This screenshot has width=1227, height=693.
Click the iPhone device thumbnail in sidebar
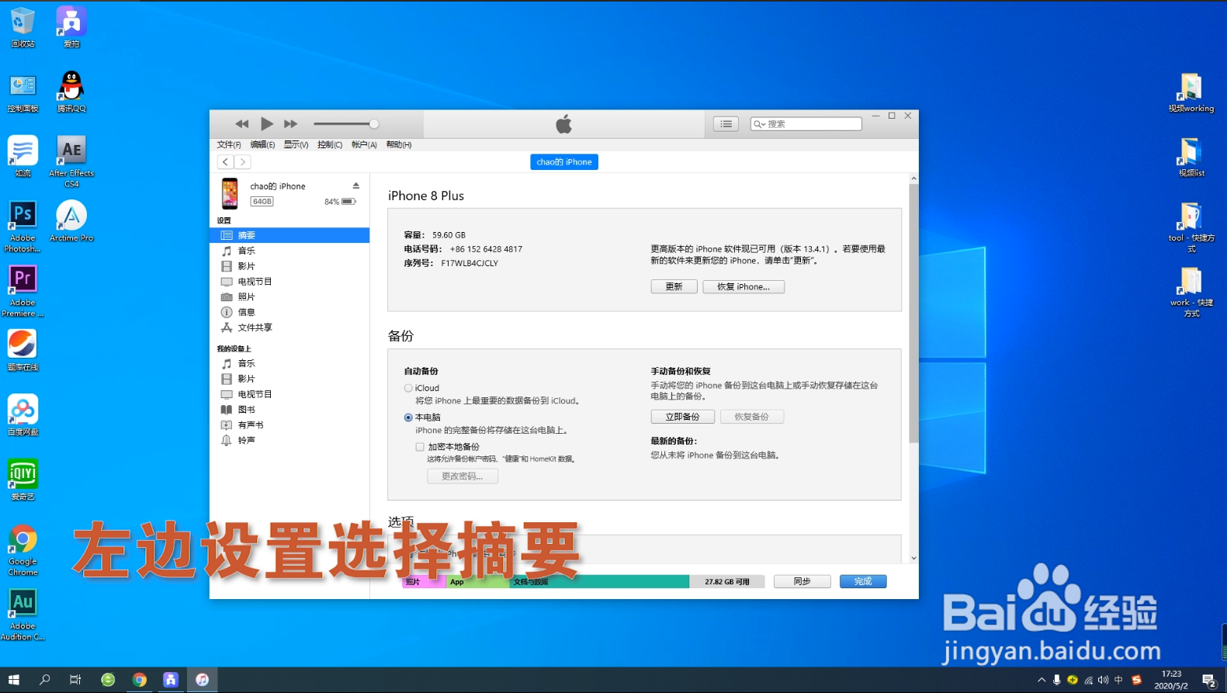230,193
